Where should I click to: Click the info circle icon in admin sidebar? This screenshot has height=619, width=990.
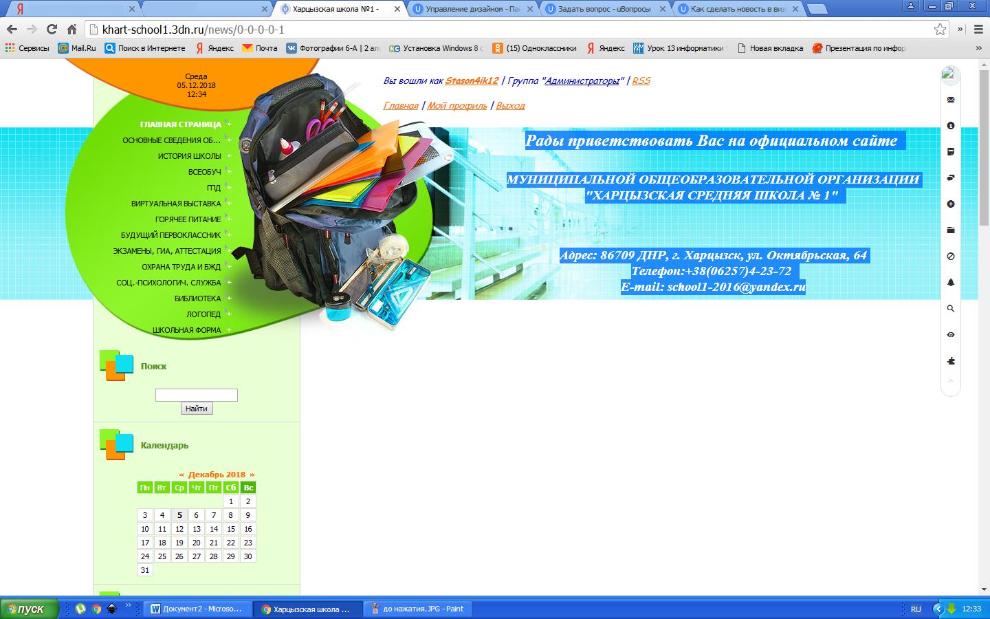(x=951, y=126)
